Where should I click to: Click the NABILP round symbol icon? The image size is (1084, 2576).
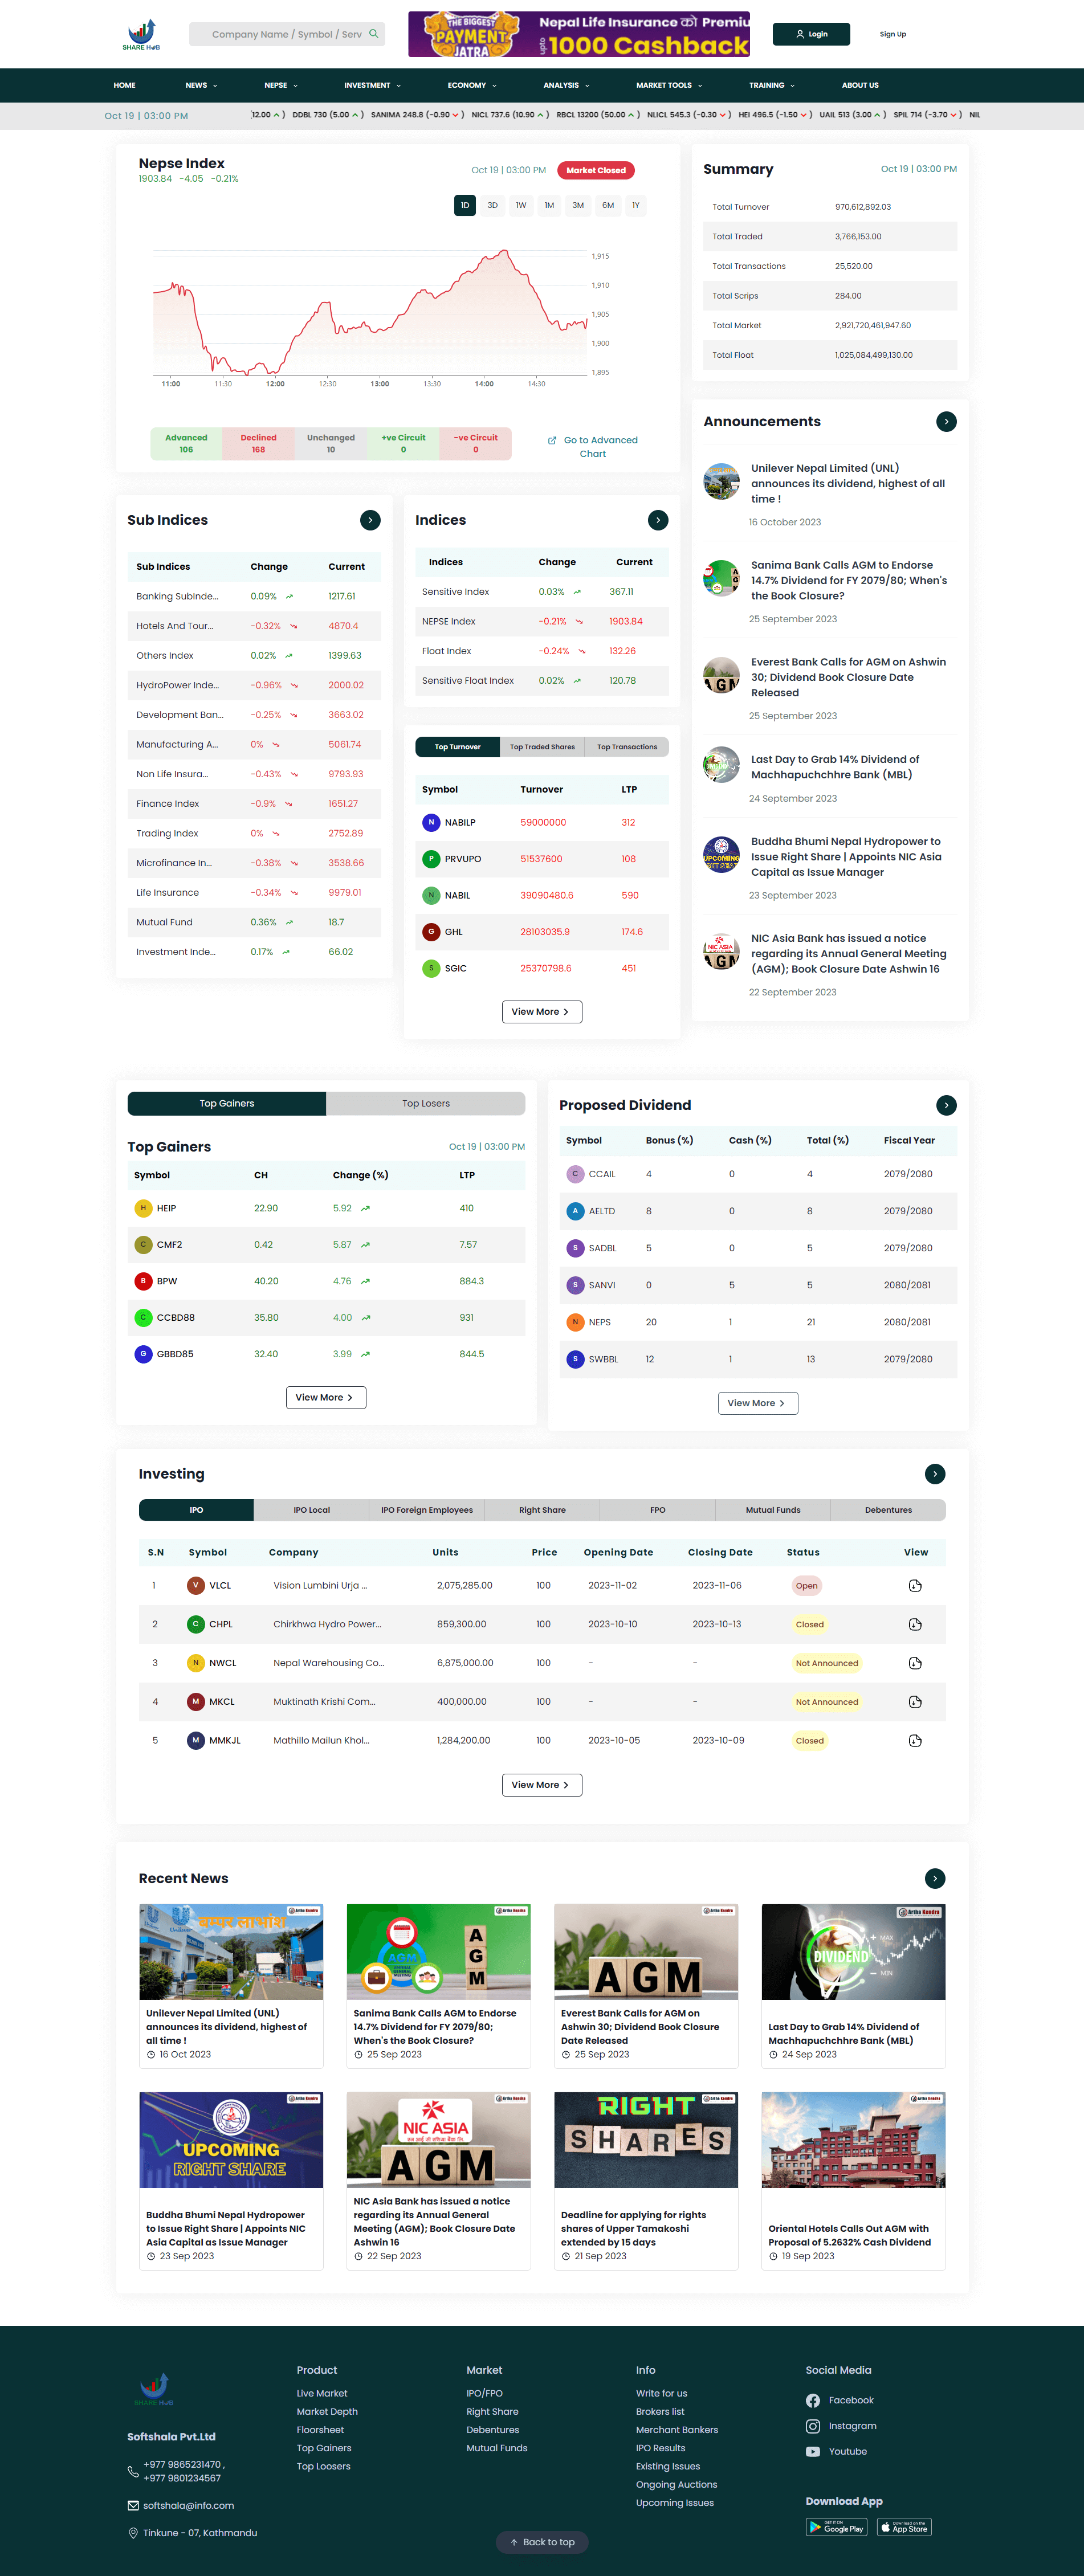pos(431,823)
